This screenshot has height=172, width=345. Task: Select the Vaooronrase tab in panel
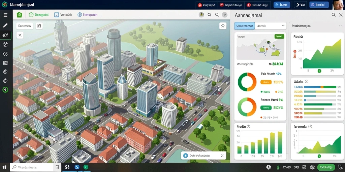245,26
